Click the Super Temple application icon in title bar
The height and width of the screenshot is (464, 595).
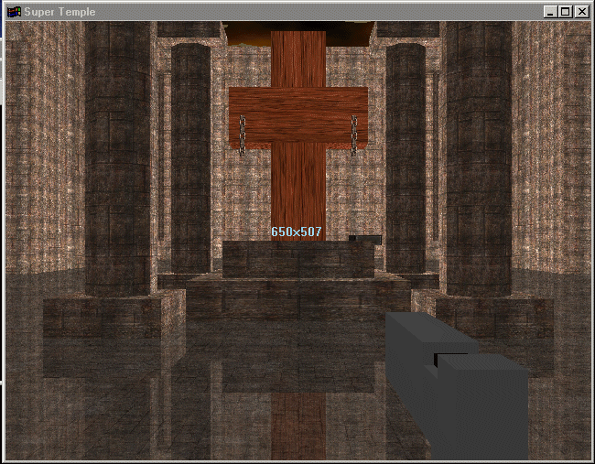[13, 12]
